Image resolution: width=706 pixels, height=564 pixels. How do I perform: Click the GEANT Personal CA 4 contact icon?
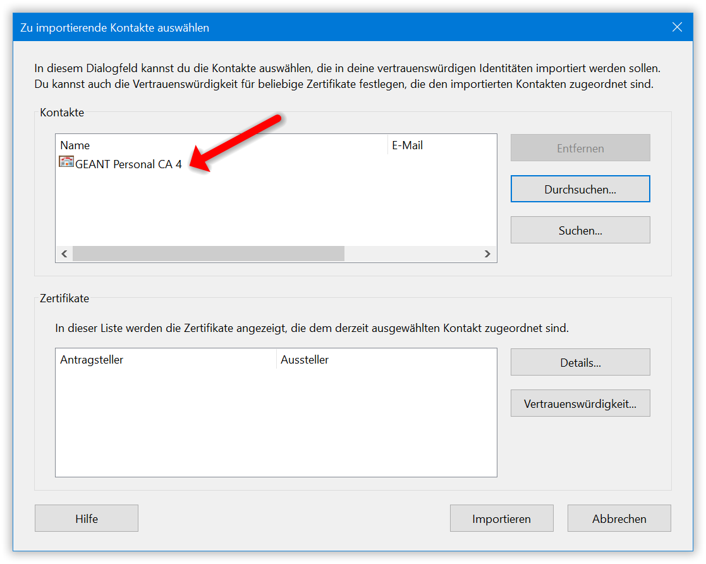pyautogui.click(x=66, y=162)
